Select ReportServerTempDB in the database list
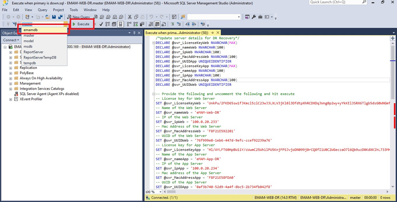Screen dimensions: 397x202 coord(44,57)
